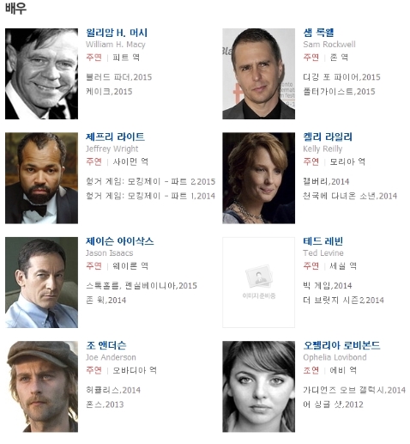The width and height of the screenshot is (410, 444).
Task: Open Jeffrey Wright's profile photo
Action: point(41,178)
